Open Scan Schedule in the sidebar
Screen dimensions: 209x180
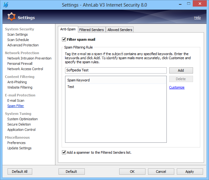18,40
